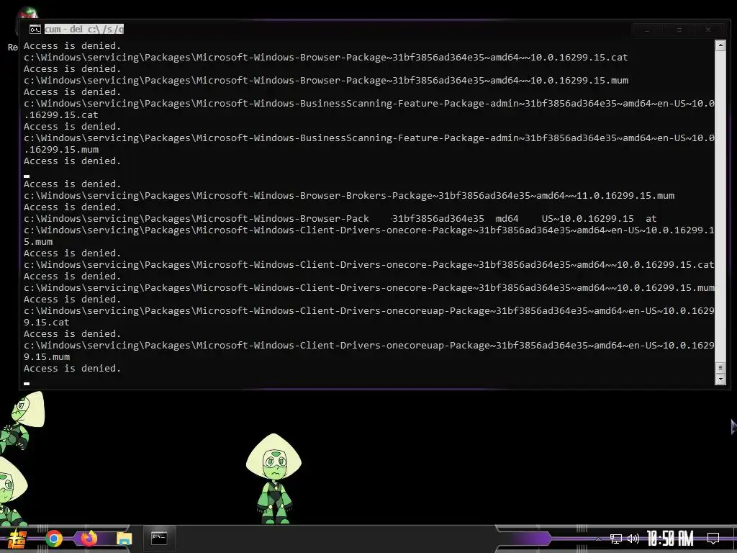The height and width of the screenshot is (553, 737).
Task: Open the volume speaker tray icon
Action: (633, 539)
